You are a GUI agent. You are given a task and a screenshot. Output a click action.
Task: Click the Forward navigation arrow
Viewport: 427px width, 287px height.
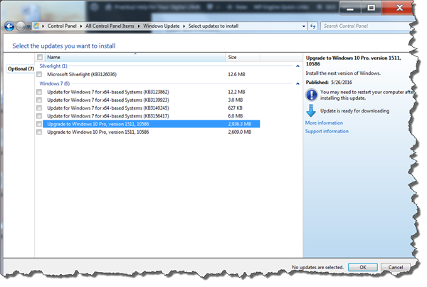(x=21, y=26)
